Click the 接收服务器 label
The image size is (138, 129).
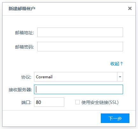tap(20, 90)
